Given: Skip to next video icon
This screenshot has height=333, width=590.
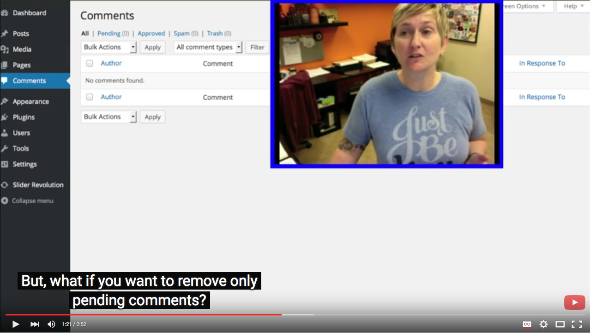Looking at the screenshot, I should click(35, 324).
